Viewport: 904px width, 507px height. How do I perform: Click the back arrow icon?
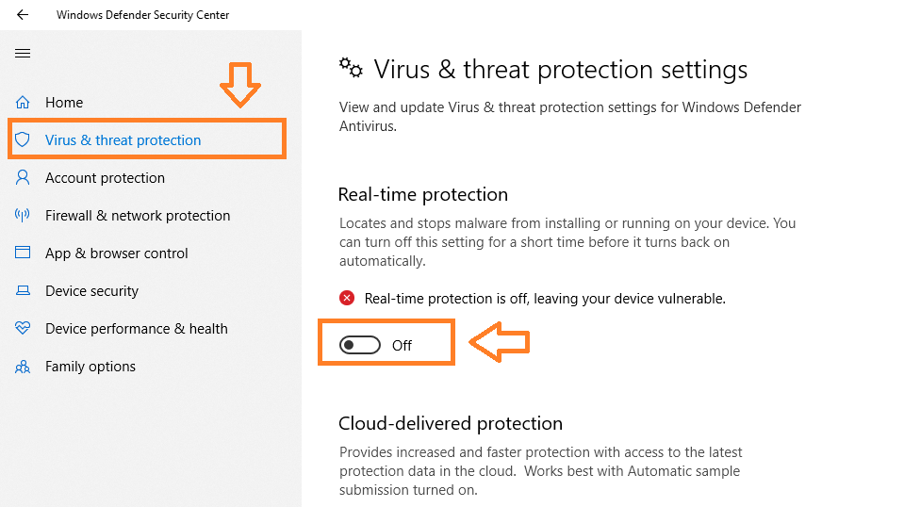pyautogui.click(x=23, y=14)
